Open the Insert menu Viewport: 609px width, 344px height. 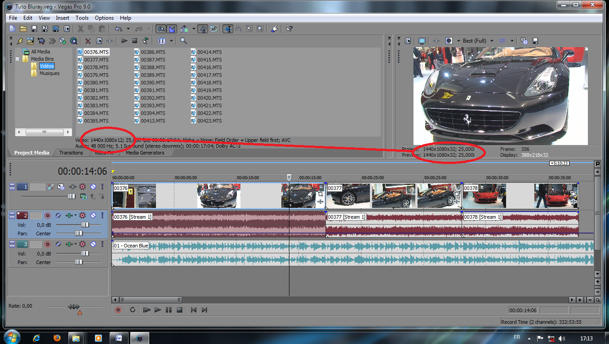(x=62, y=18)
